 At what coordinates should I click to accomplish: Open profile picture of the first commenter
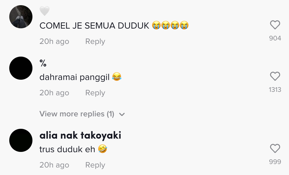(21, 17)
